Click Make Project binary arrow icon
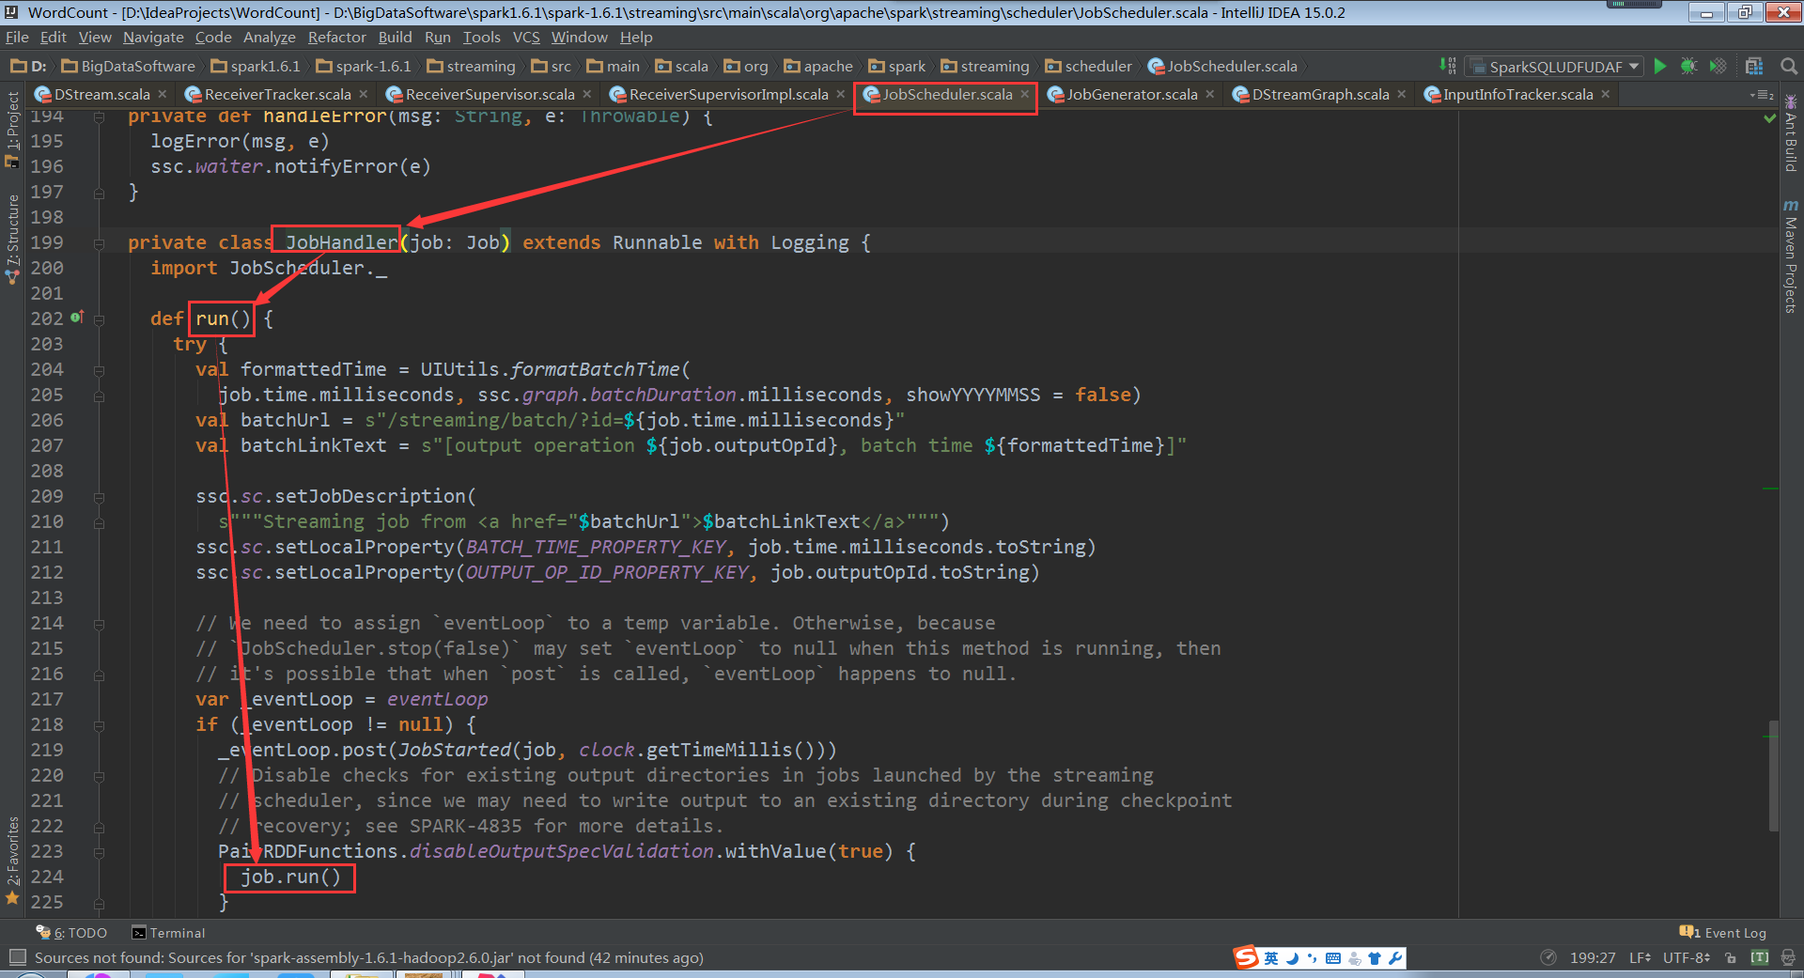The height and width of the screenshot is (978, 1804). (1448, 66)
